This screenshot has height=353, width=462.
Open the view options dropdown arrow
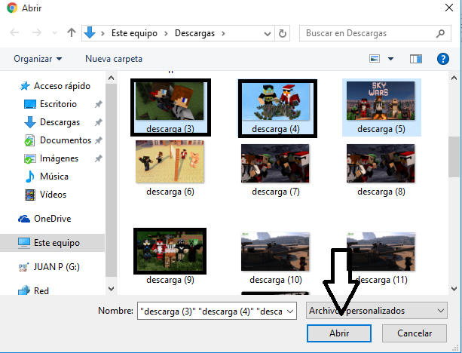(x=390, y=59)
